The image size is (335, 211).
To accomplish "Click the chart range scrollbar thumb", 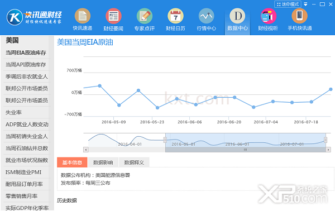I will tap(246, 150).
